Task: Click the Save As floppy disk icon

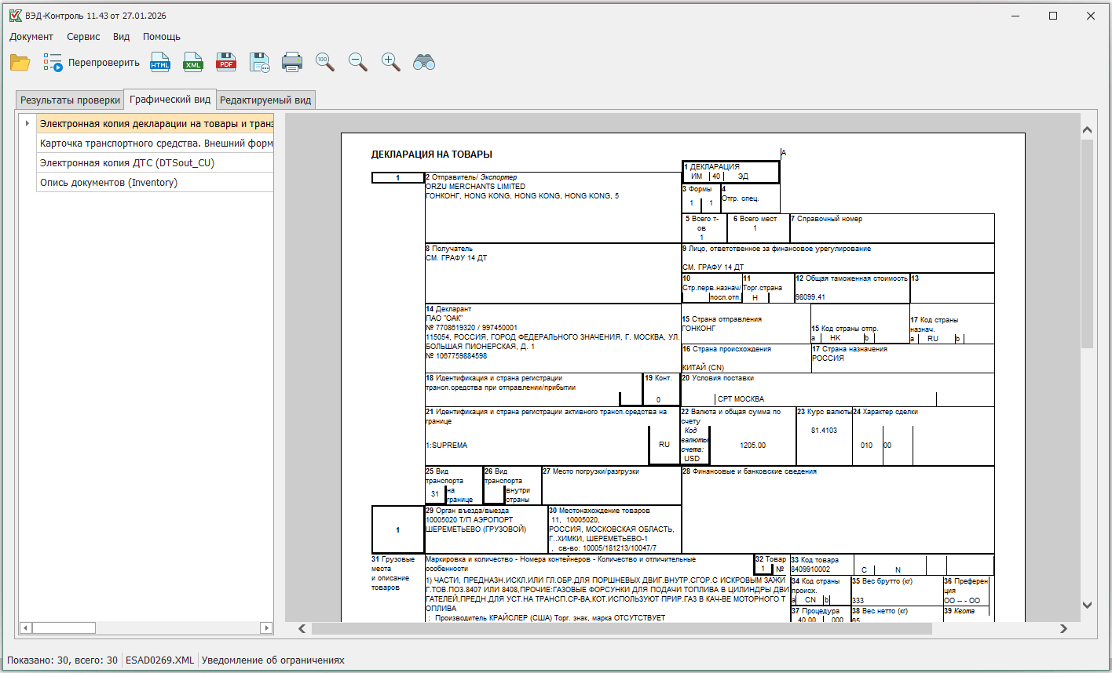Action: point(259,63)
